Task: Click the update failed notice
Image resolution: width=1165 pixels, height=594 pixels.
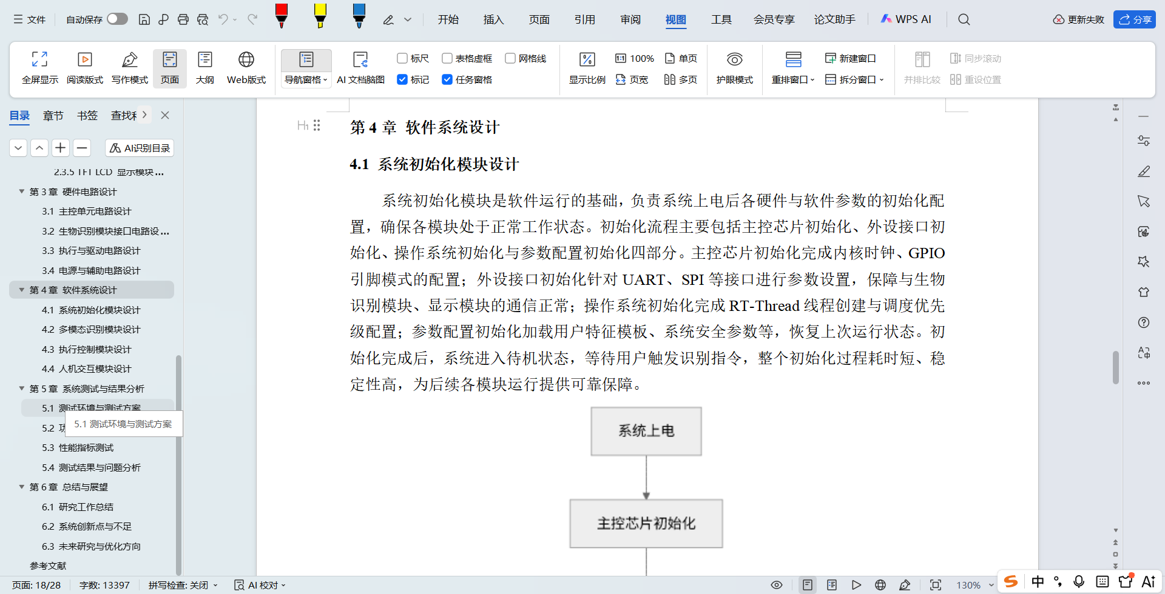Action: [1079, 19]
